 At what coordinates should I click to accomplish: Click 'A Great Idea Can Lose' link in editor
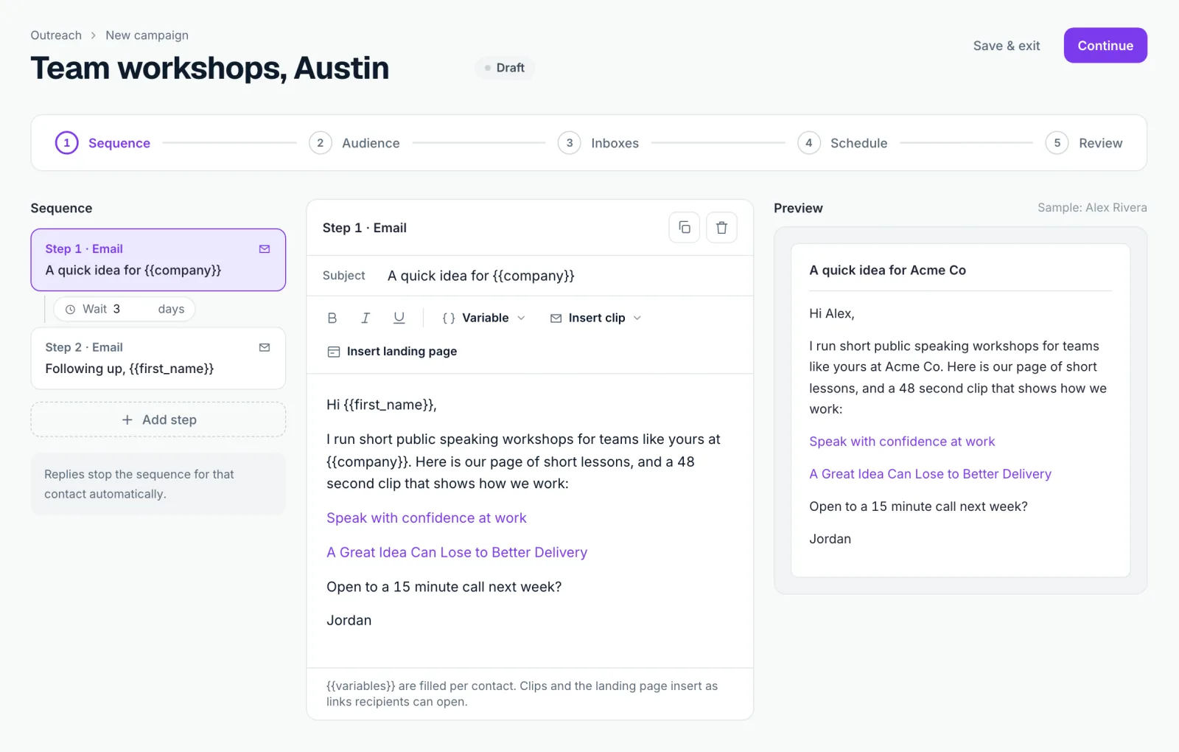pos(457,552)
